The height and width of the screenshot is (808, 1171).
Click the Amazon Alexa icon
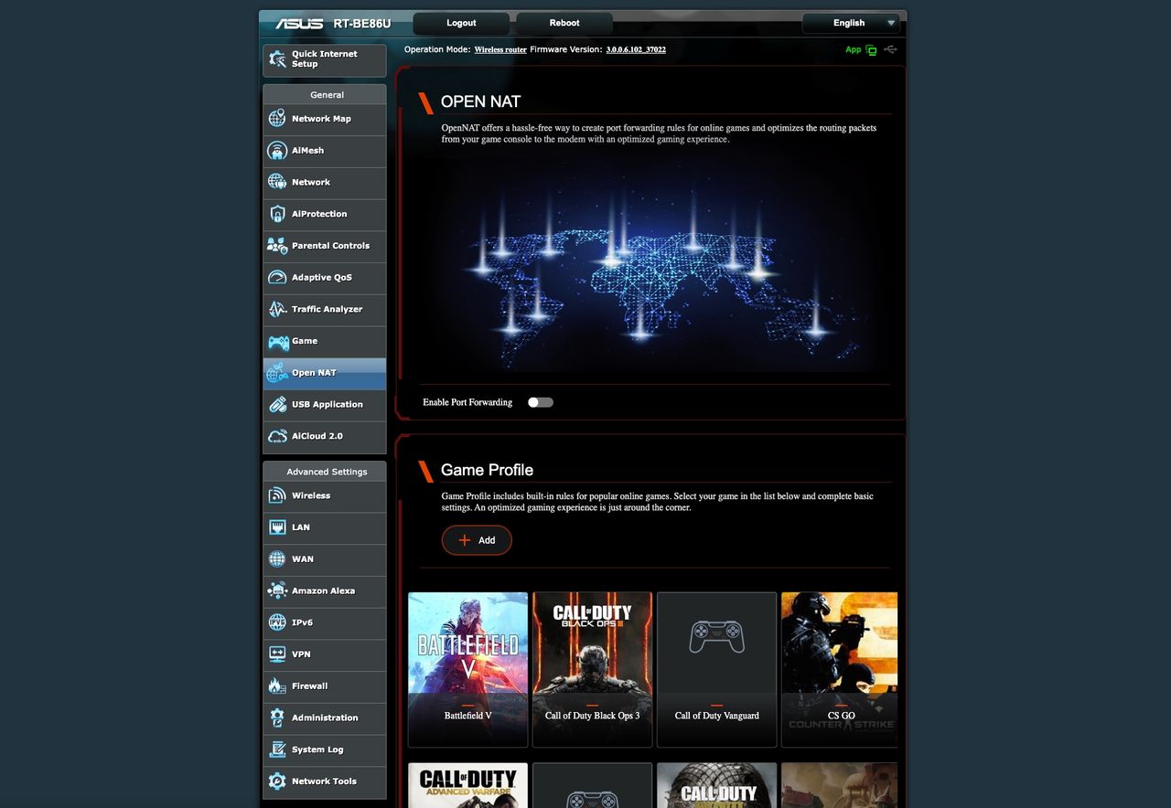click(x=277, y=590)
